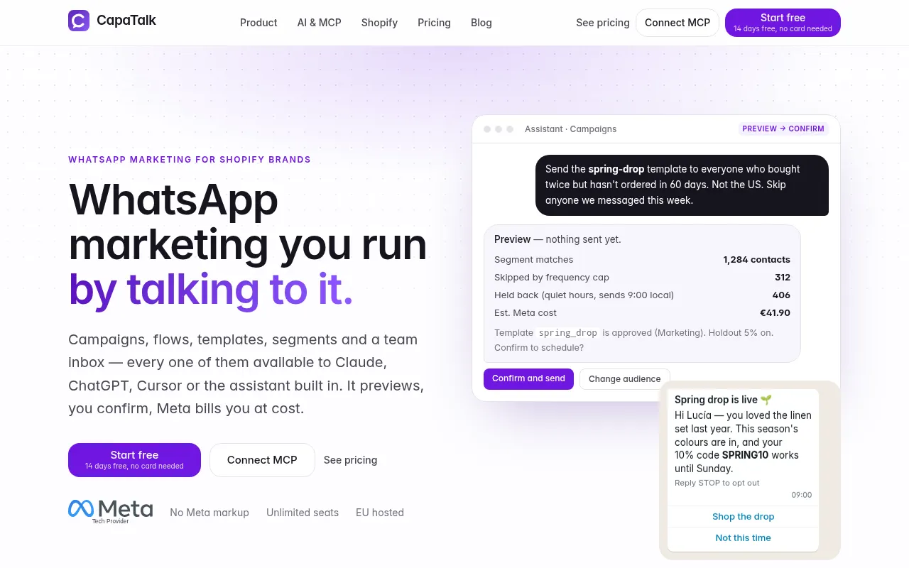Click the user prompt about spring-drop template
Viewport: 909px width, 568px height.
[x=682, y=185]
